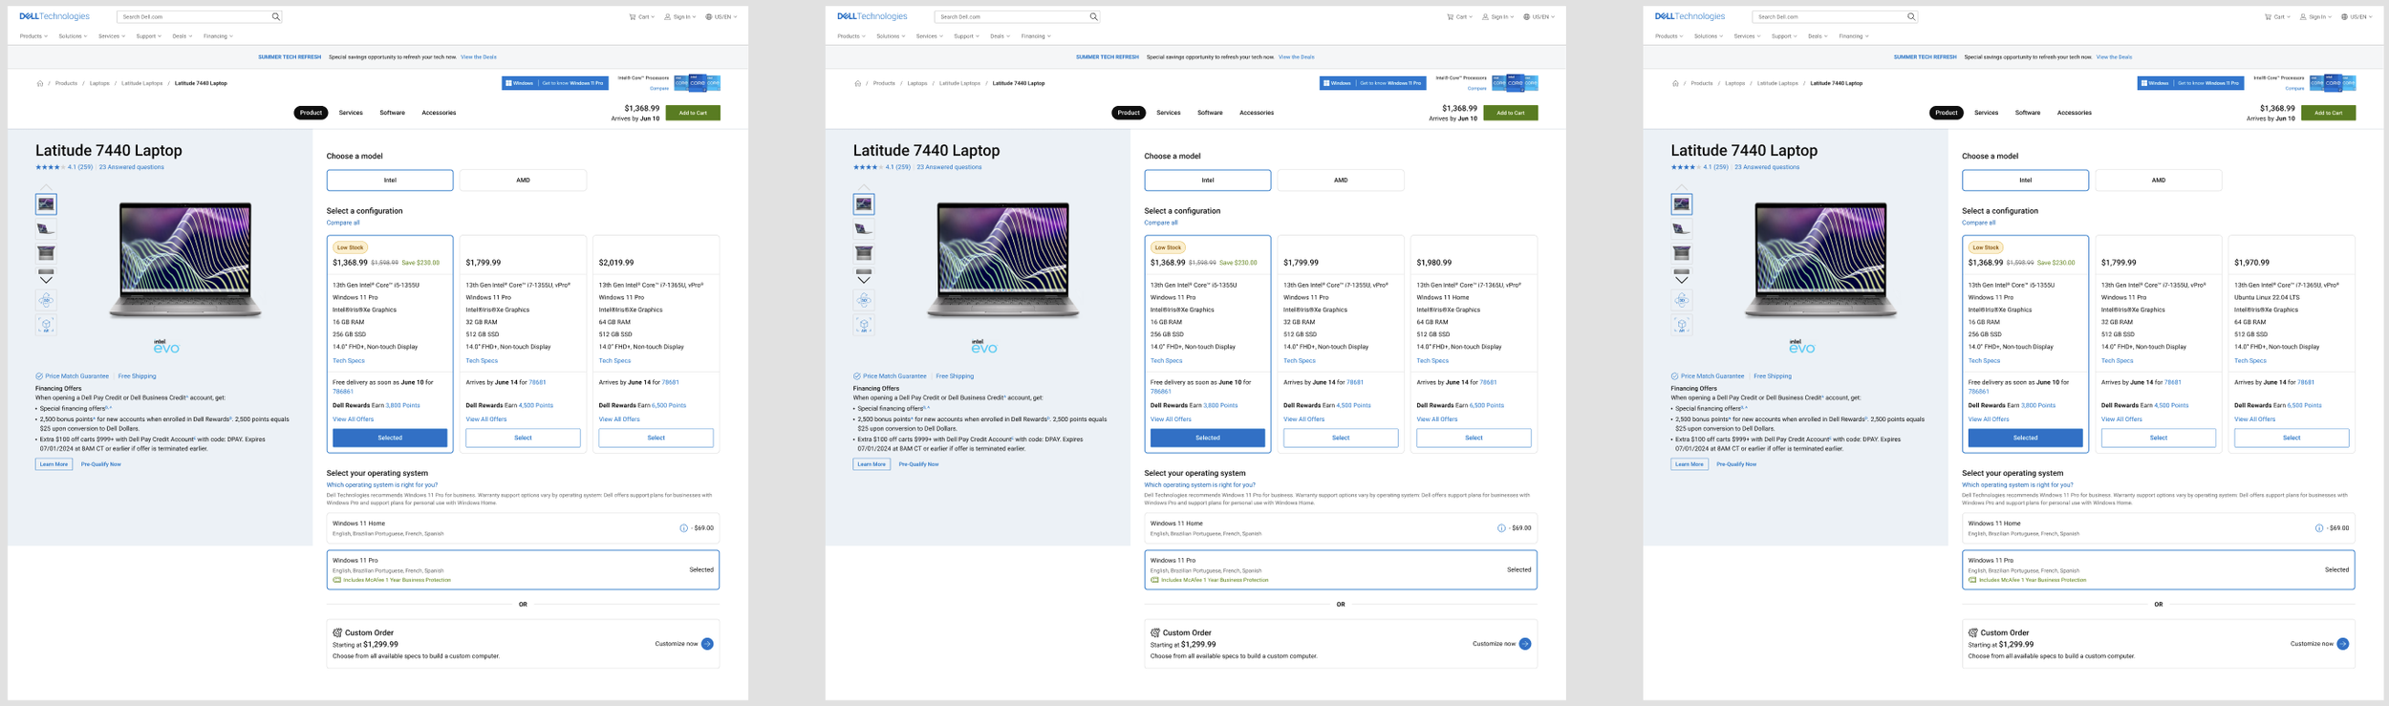Click Add to Cart in the right page
Viewport: 2389px width, 706px height.
click(2328, 113)
